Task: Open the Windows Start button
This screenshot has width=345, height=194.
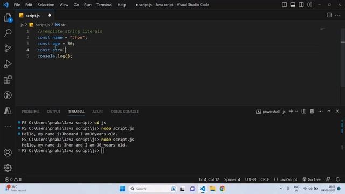Action: [122, 189]
